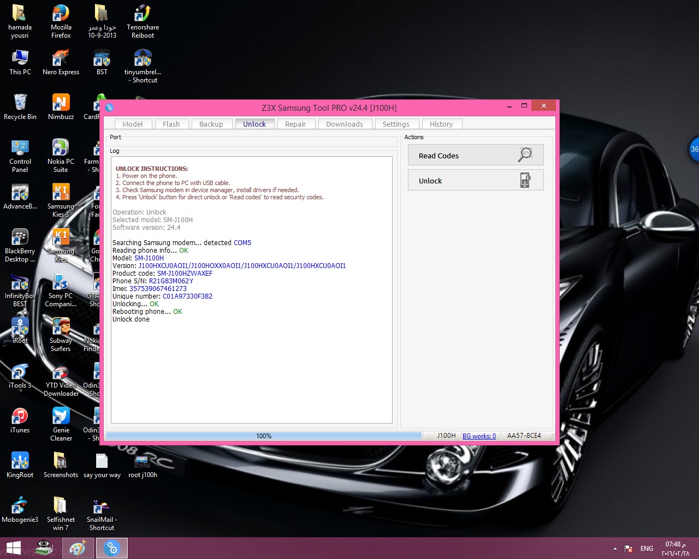Screen dimensions: 699x559
Task: Click Z3X Samsung Tool taskbar button
Action: pos(112,548)
